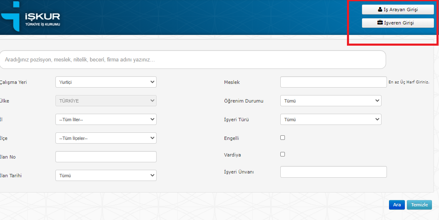Click the İlan No input field
This screenshot has height=220, width=439.
[x=106, y=156]
